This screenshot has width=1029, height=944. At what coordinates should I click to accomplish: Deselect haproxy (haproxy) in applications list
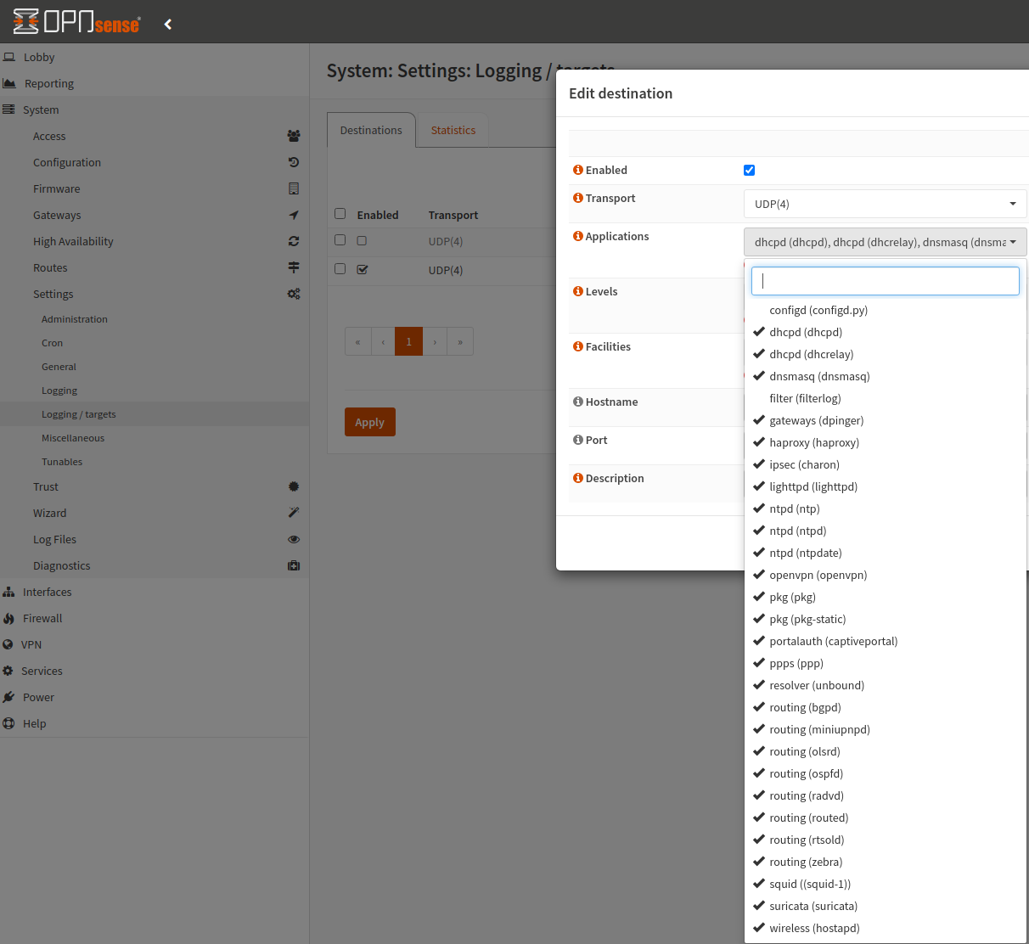pos(886,442)
